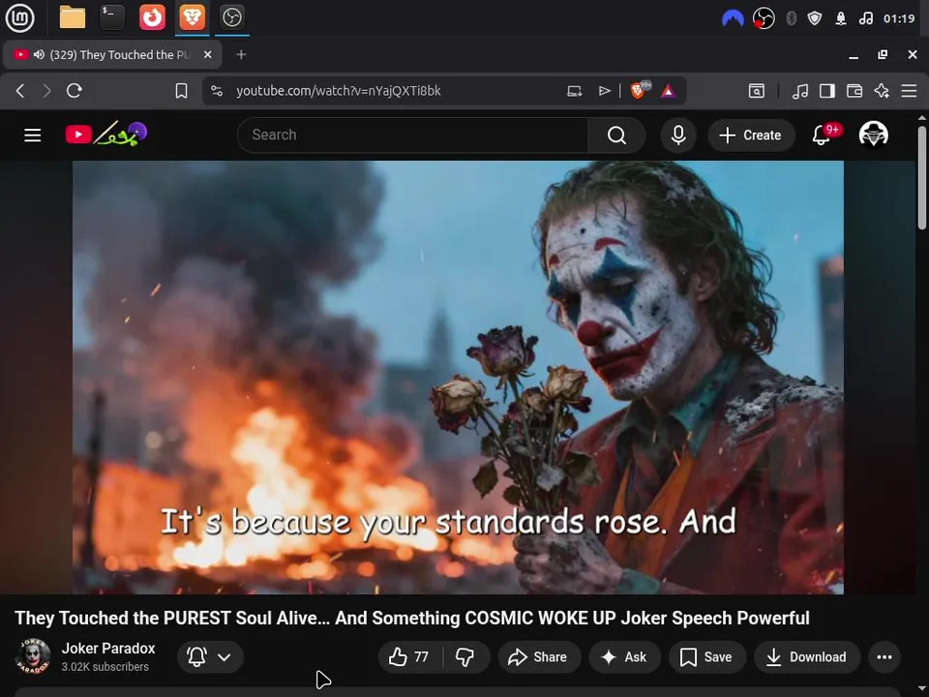The height and width of the screenshot is (697, 929).
Task: Open the Joker Paradox channel avatar
Action: pyautogui.click(x=33, y=656)
